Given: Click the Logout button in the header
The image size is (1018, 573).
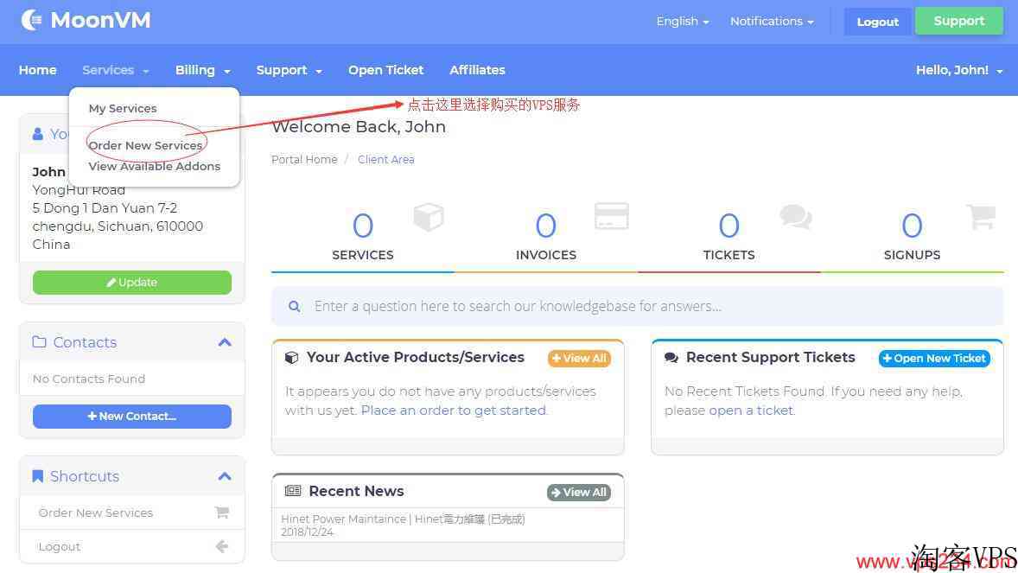Looking at the screenshot, I should 878,22.
